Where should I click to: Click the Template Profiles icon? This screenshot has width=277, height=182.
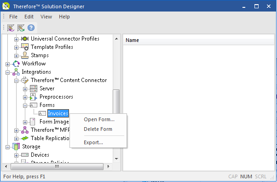coord(25,47)
